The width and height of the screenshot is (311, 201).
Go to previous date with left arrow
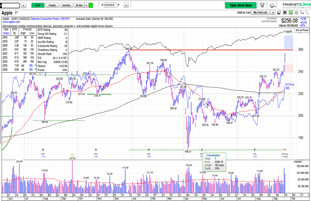coord(102,5)
